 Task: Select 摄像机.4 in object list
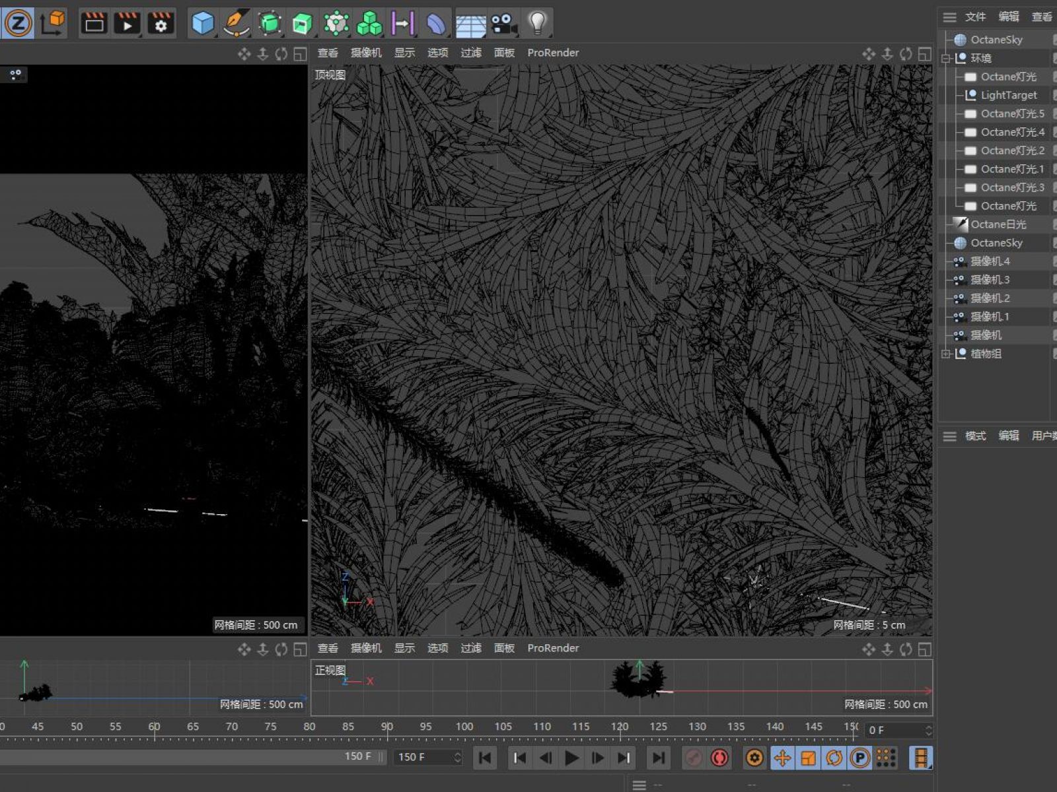pos(990,261)
